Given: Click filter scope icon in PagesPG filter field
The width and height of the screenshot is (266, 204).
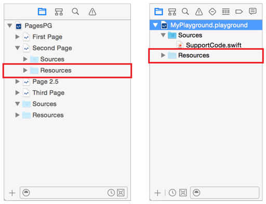Looking at the screenshot, I should (x=26, y=193).
